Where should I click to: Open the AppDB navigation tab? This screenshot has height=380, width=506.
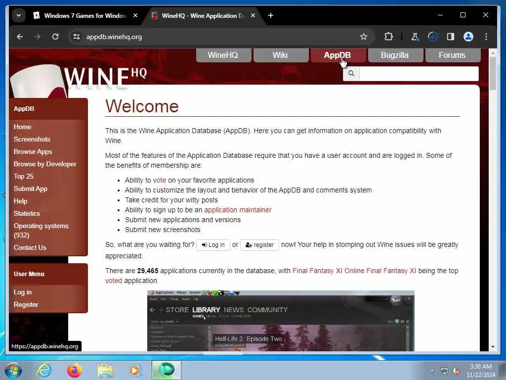click(x=338, y=55)
